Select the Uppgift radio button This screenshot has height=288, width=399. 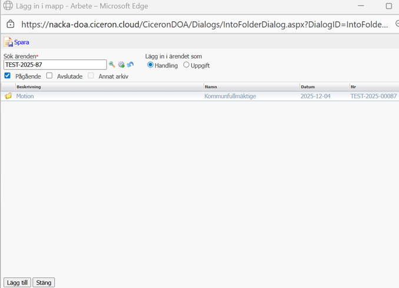186,65
